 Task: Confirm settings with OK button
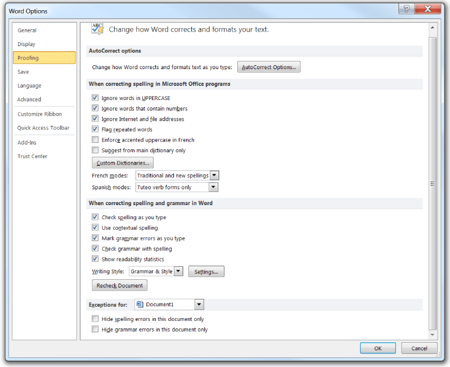(377, 348)
